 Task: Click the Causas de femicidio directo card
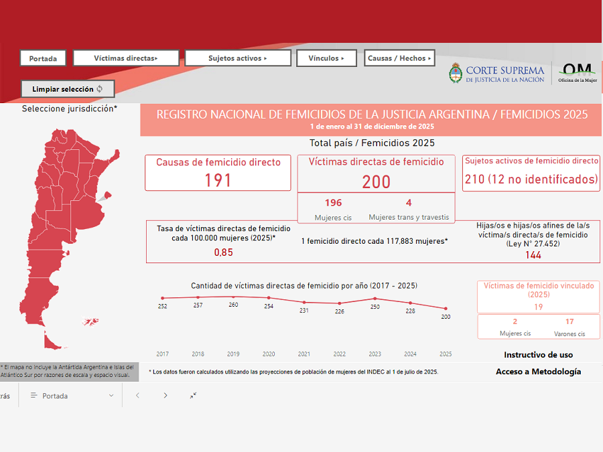click(x=218, y=173)
